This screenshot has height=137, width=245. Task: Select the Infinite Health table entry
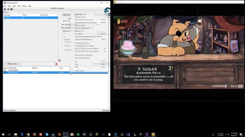[56, 70]
